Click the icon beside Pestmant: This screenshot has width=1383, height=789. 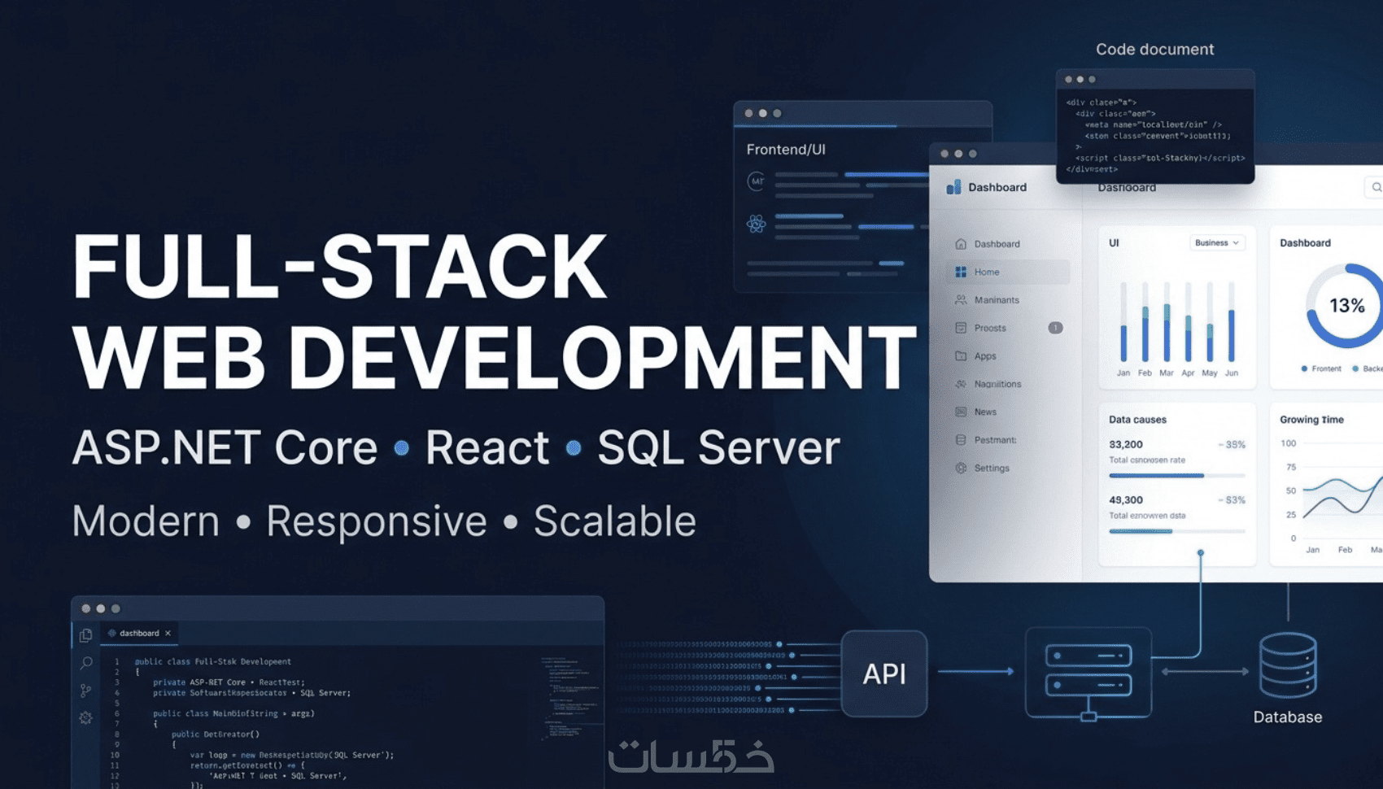click(961, 440)
